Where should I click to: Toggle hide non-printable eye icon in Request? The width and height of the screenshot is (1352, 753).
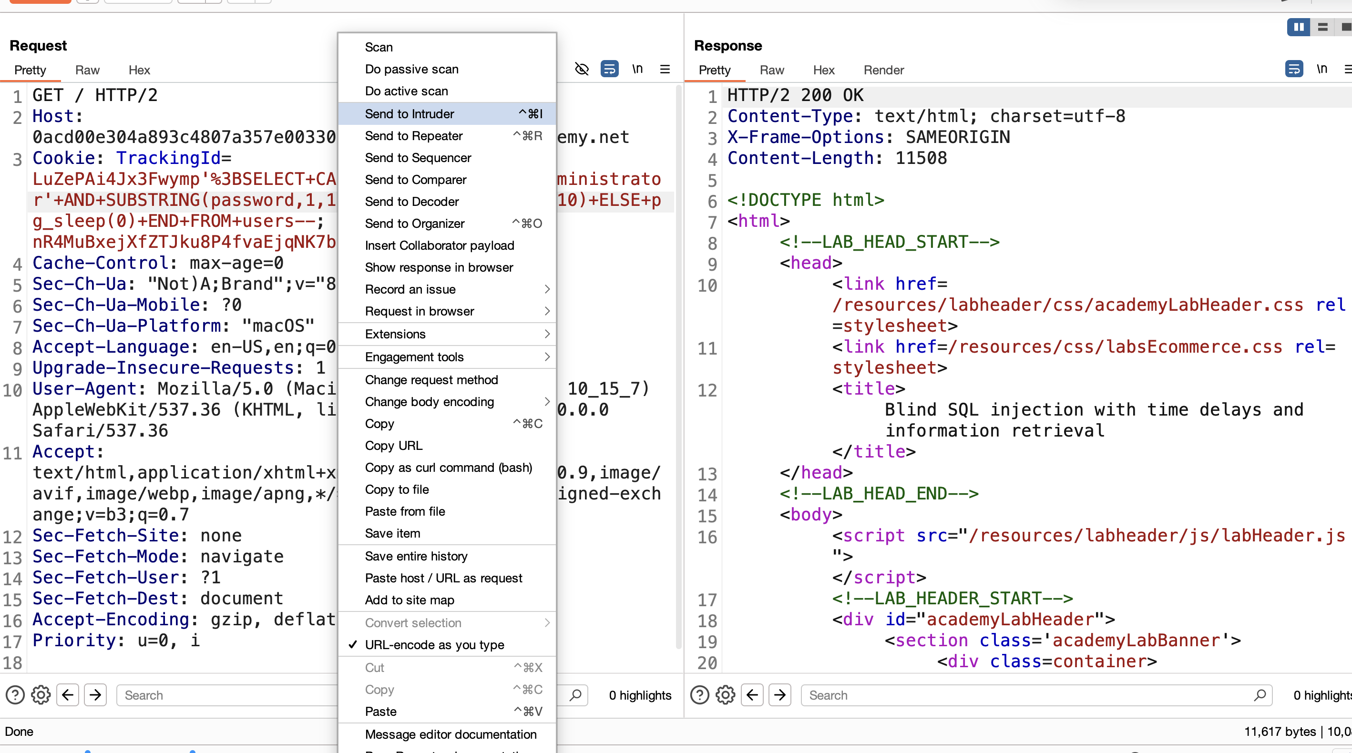[582, 69]
